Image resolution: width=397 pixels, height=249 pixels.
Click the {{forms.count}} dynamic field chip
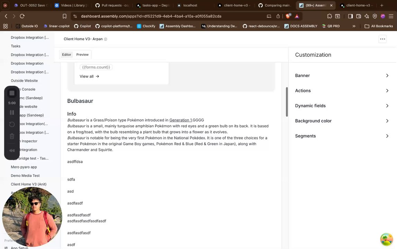(x=96, y=67)
